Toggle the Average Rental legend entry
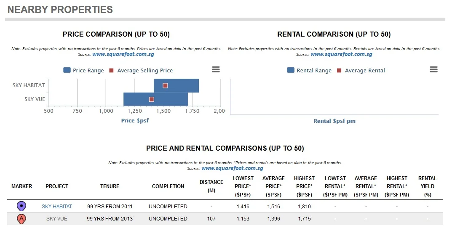This screenshot has width=452, height=239. pos(361,70)
